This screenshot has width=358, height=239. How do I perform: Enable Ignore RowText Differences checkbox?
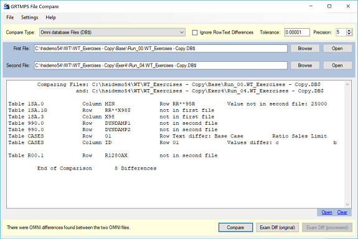(x=195, y=32)
